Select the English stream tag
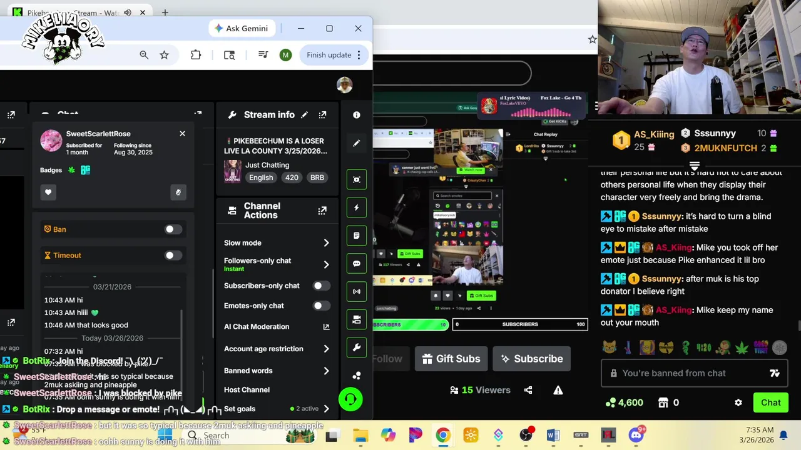Viewport: 801px width, 450px height. coord(261,177)
